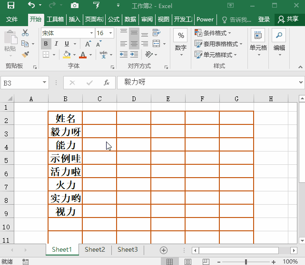The height and width of the screenshot is (265, 305).
Task: Toggle Italic formatting
Action: (56, 44)
